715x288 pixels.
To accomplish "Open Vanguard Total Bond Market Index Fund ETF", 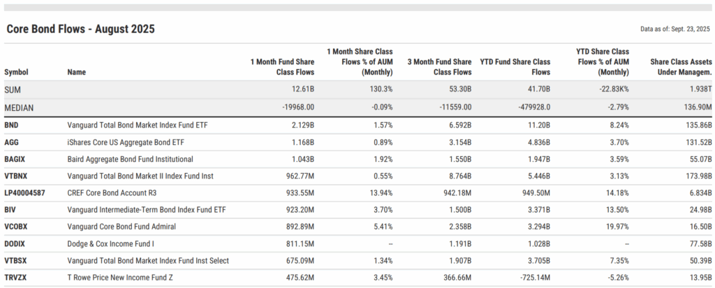I will point(138,126).
